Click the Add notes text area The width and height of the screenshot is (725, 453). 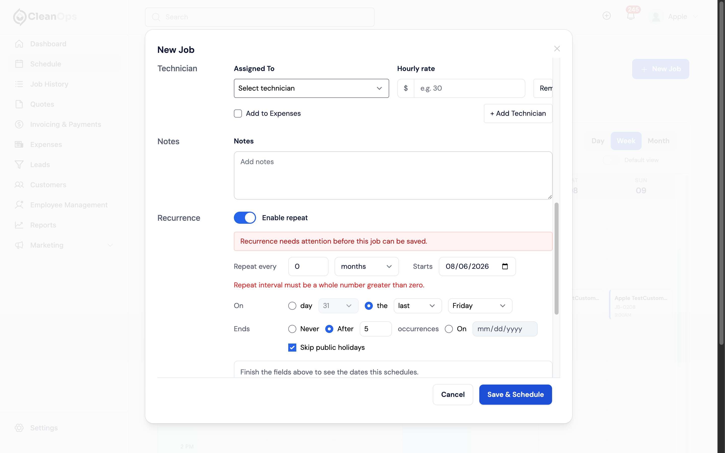[393, 175]
